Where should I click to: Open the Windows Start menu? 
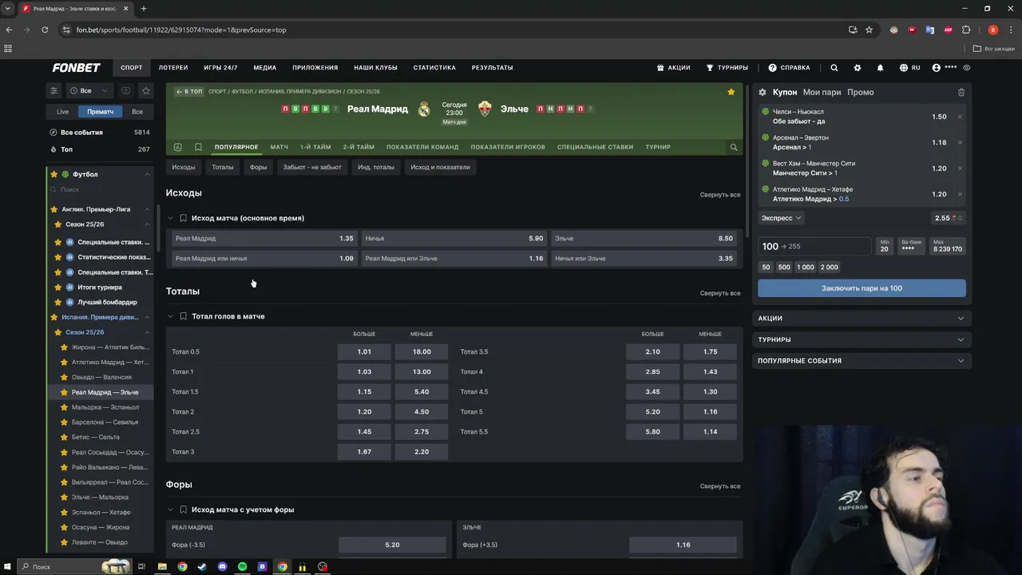click(x=8, y=567)
